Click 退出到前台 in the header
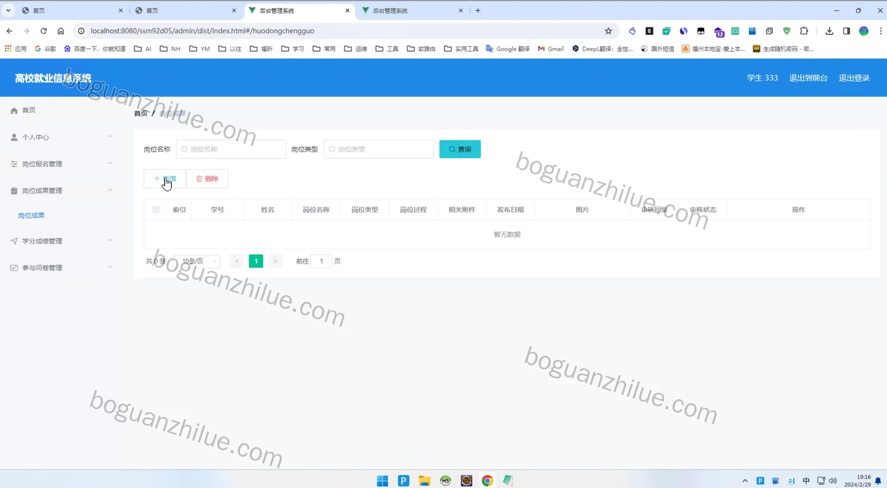Screen dimensions: 887x488 pyautogui.click(x=808, y=78)
